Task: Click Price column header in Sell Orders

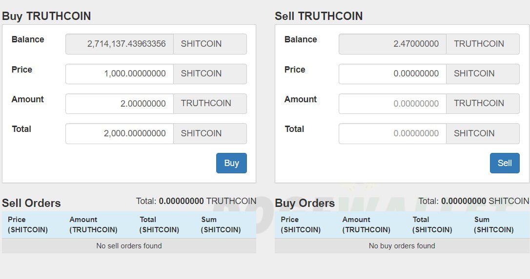Action: (x=28, y=224)
